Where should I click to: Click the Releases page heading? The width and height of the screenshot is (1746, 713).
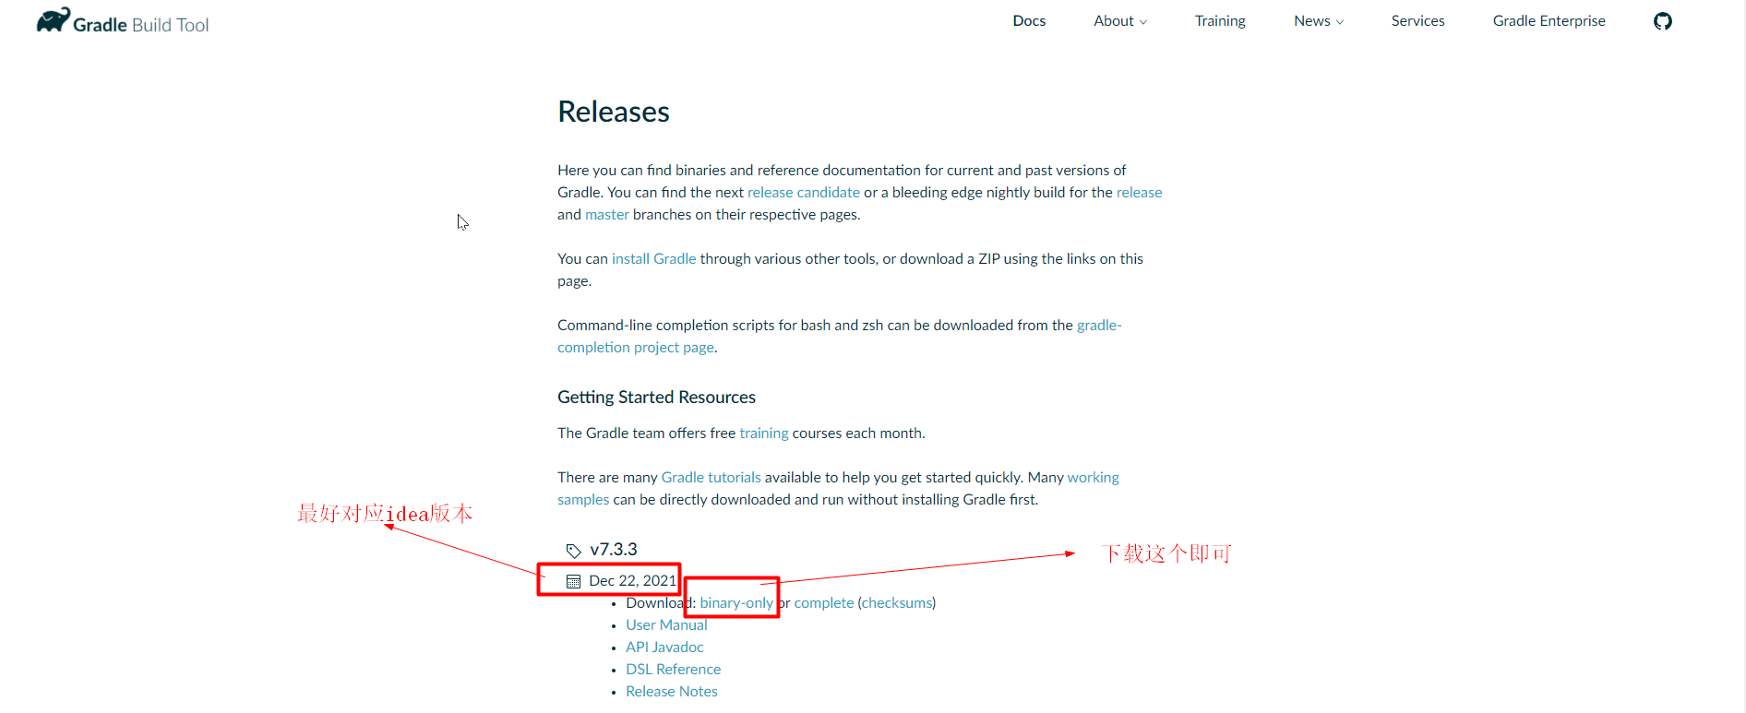tap(614, 112)
